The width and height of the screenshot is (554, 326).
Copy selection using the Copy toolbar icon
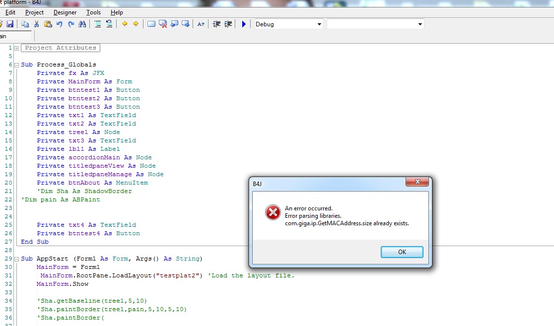point(25,24)
